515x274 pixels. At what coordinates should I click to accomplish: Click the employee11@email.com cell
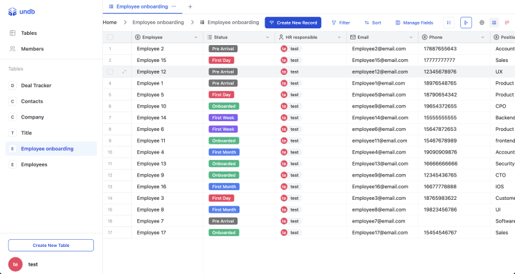(x=382, y=141)
